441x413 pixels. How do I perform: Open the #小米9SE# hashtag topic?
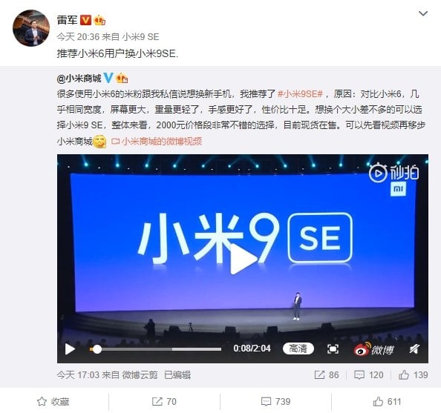pyautogui.click(x=300, y=94)
